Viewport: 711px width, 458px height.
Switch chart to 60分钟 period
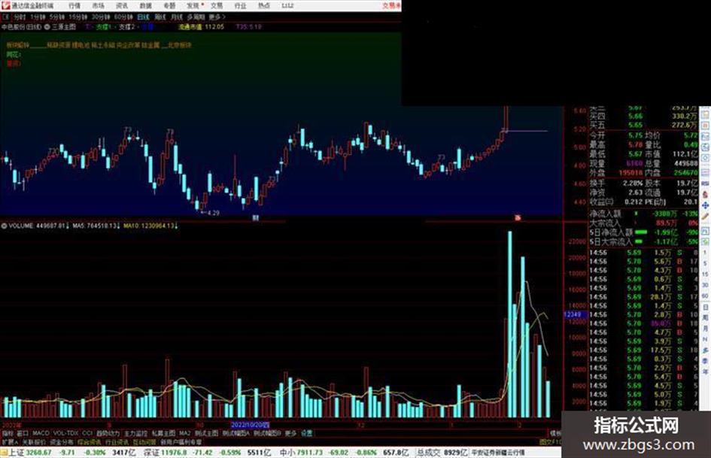pyautogui.click(x=123, y=17)
